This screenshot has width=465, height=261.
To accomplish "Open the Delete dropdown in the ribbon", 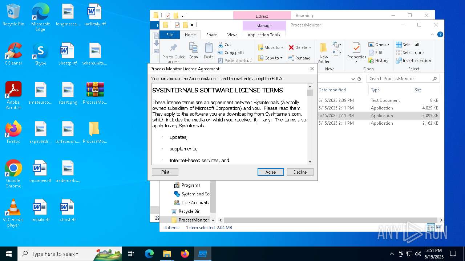I will (x=300, y=47).
